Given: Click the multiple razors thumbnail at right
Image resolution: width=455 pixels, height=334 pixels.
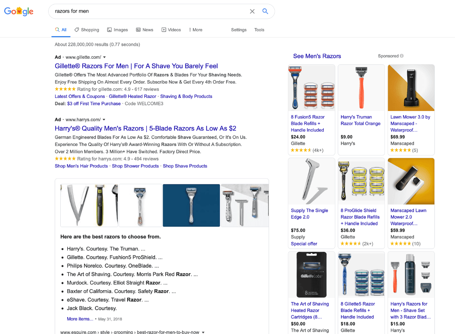Looking at the screenshot, I should 245,205.
